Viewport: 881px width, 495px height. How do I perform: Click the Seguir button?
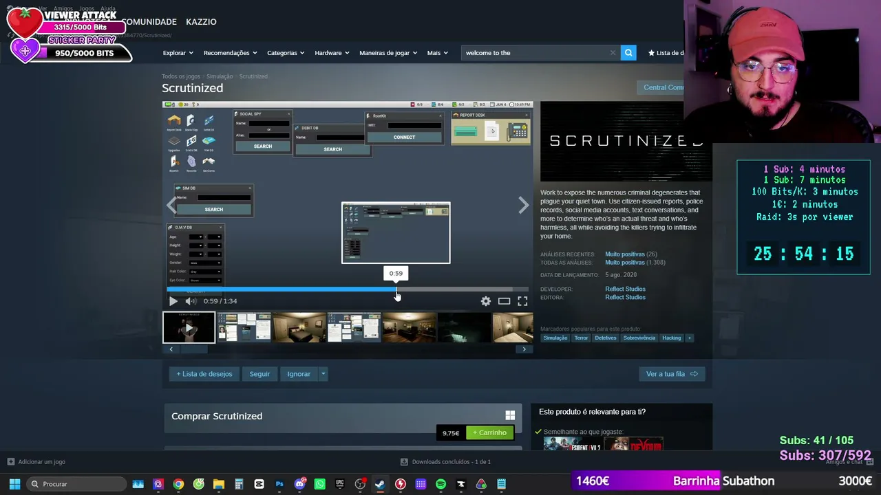pos(259,374)
